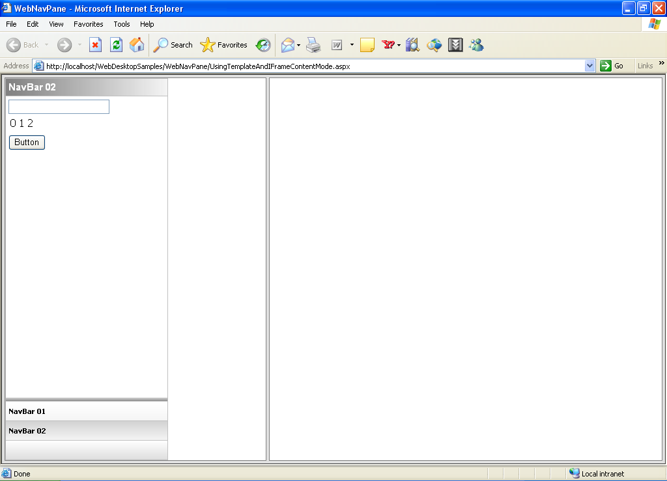This screenshot has width=667, height=481.
Task: Open the Favorites star panel
Action: pos(224,45)
